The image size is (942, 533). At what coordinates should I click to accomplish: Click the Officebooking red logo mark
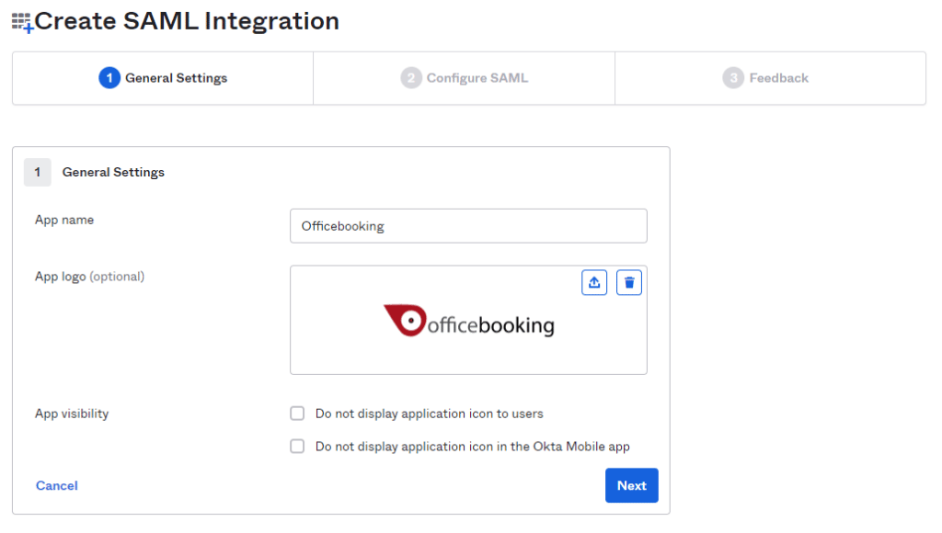point(406,320)
